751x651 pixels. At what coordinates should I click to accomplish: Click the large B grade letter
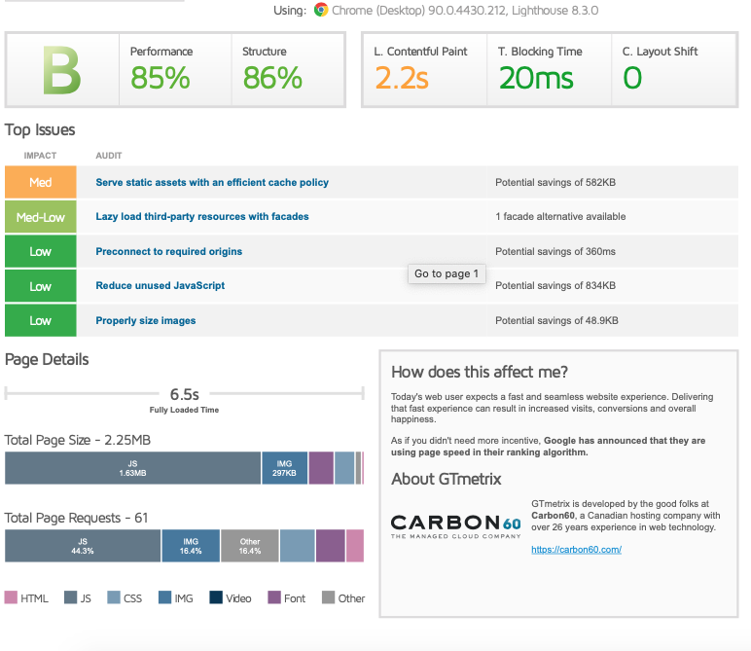click(62, 71)
